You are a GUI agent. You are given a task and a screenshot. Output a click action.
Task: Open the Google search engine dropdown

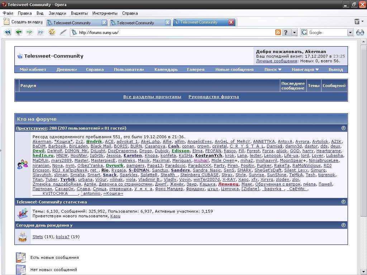(350, 32)
